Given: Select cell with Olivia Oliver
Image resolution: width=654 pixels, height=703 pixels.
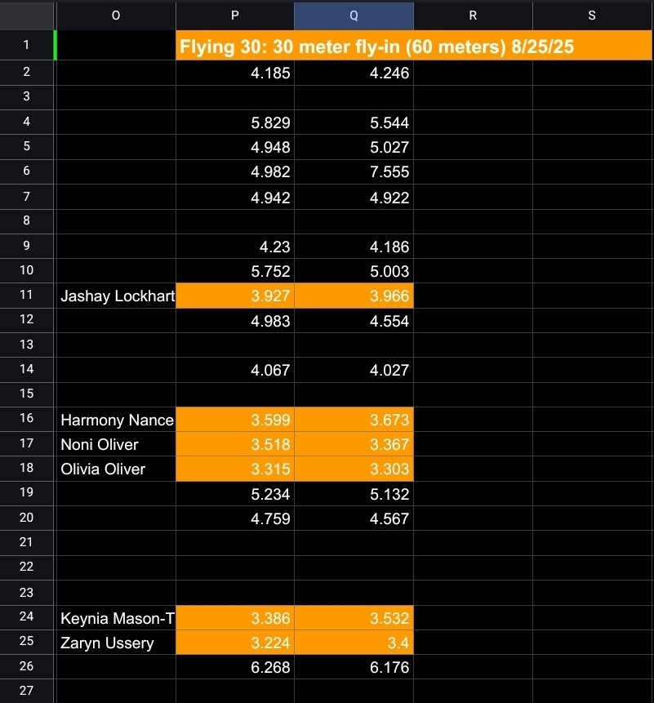Looking at the screenshot, I should (116, 469).
